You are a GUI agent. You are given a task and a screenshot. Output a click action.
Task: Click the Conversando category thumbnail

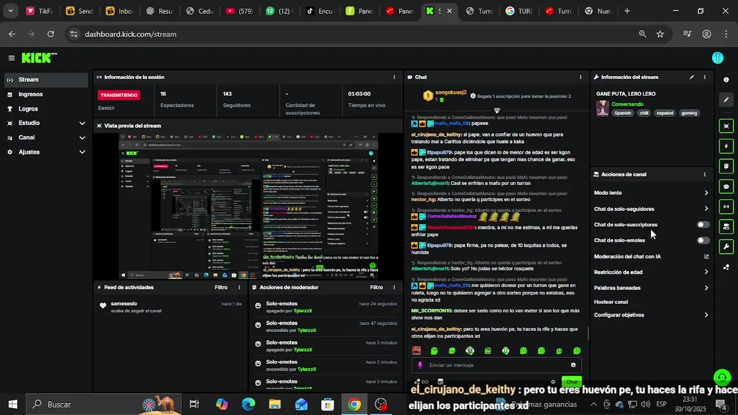602,108
